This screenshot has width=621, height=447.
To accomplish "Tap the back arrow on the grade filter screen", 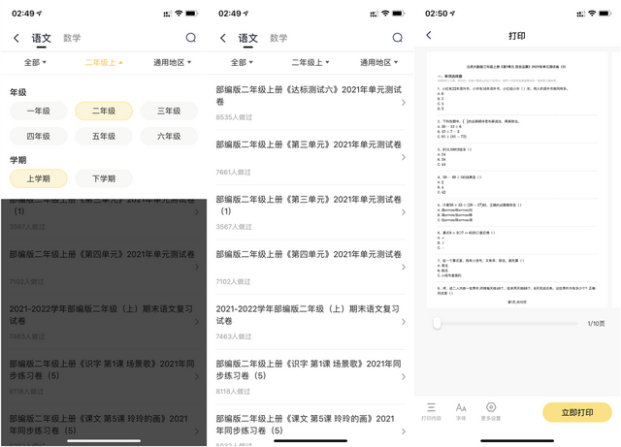I will 16,38.
